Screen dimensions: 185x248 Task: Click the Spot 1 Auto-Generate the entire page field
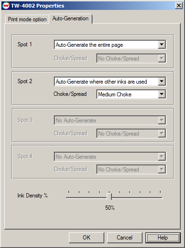(110, 45)
